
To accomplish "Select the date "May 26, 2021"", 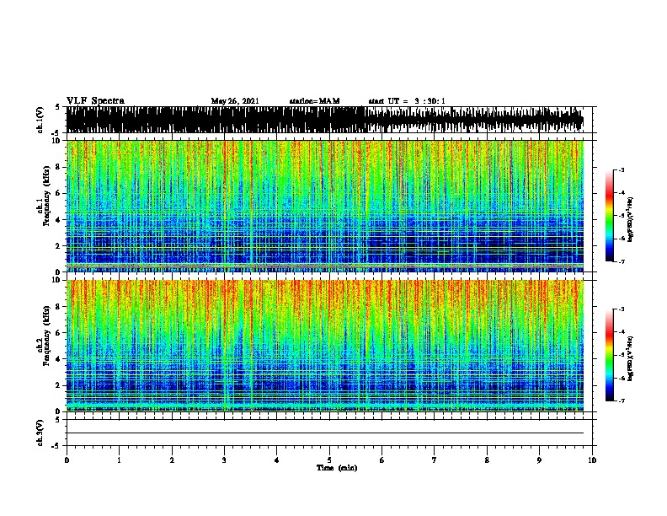I will [x=235, y=101].
